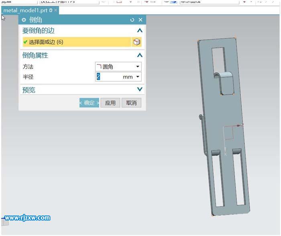The height and width of the screenshot is (236, 281).
Task: Open the chamfer dialog settings gear
Action: (24, 20)
